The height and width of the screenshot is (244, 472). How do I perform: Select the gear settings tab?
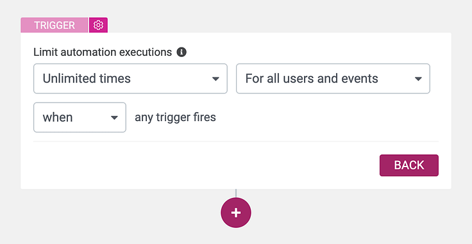coord(98,25)
